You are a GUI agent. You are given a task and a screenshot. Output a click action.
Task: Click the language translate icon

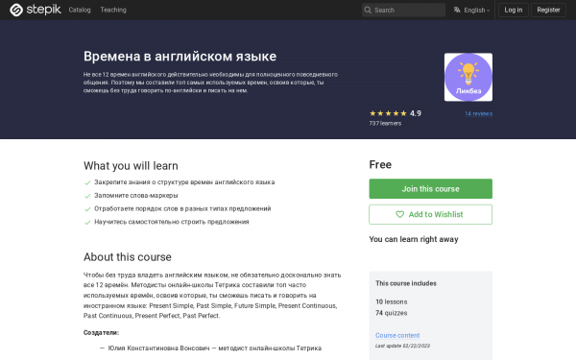(457, 10)
